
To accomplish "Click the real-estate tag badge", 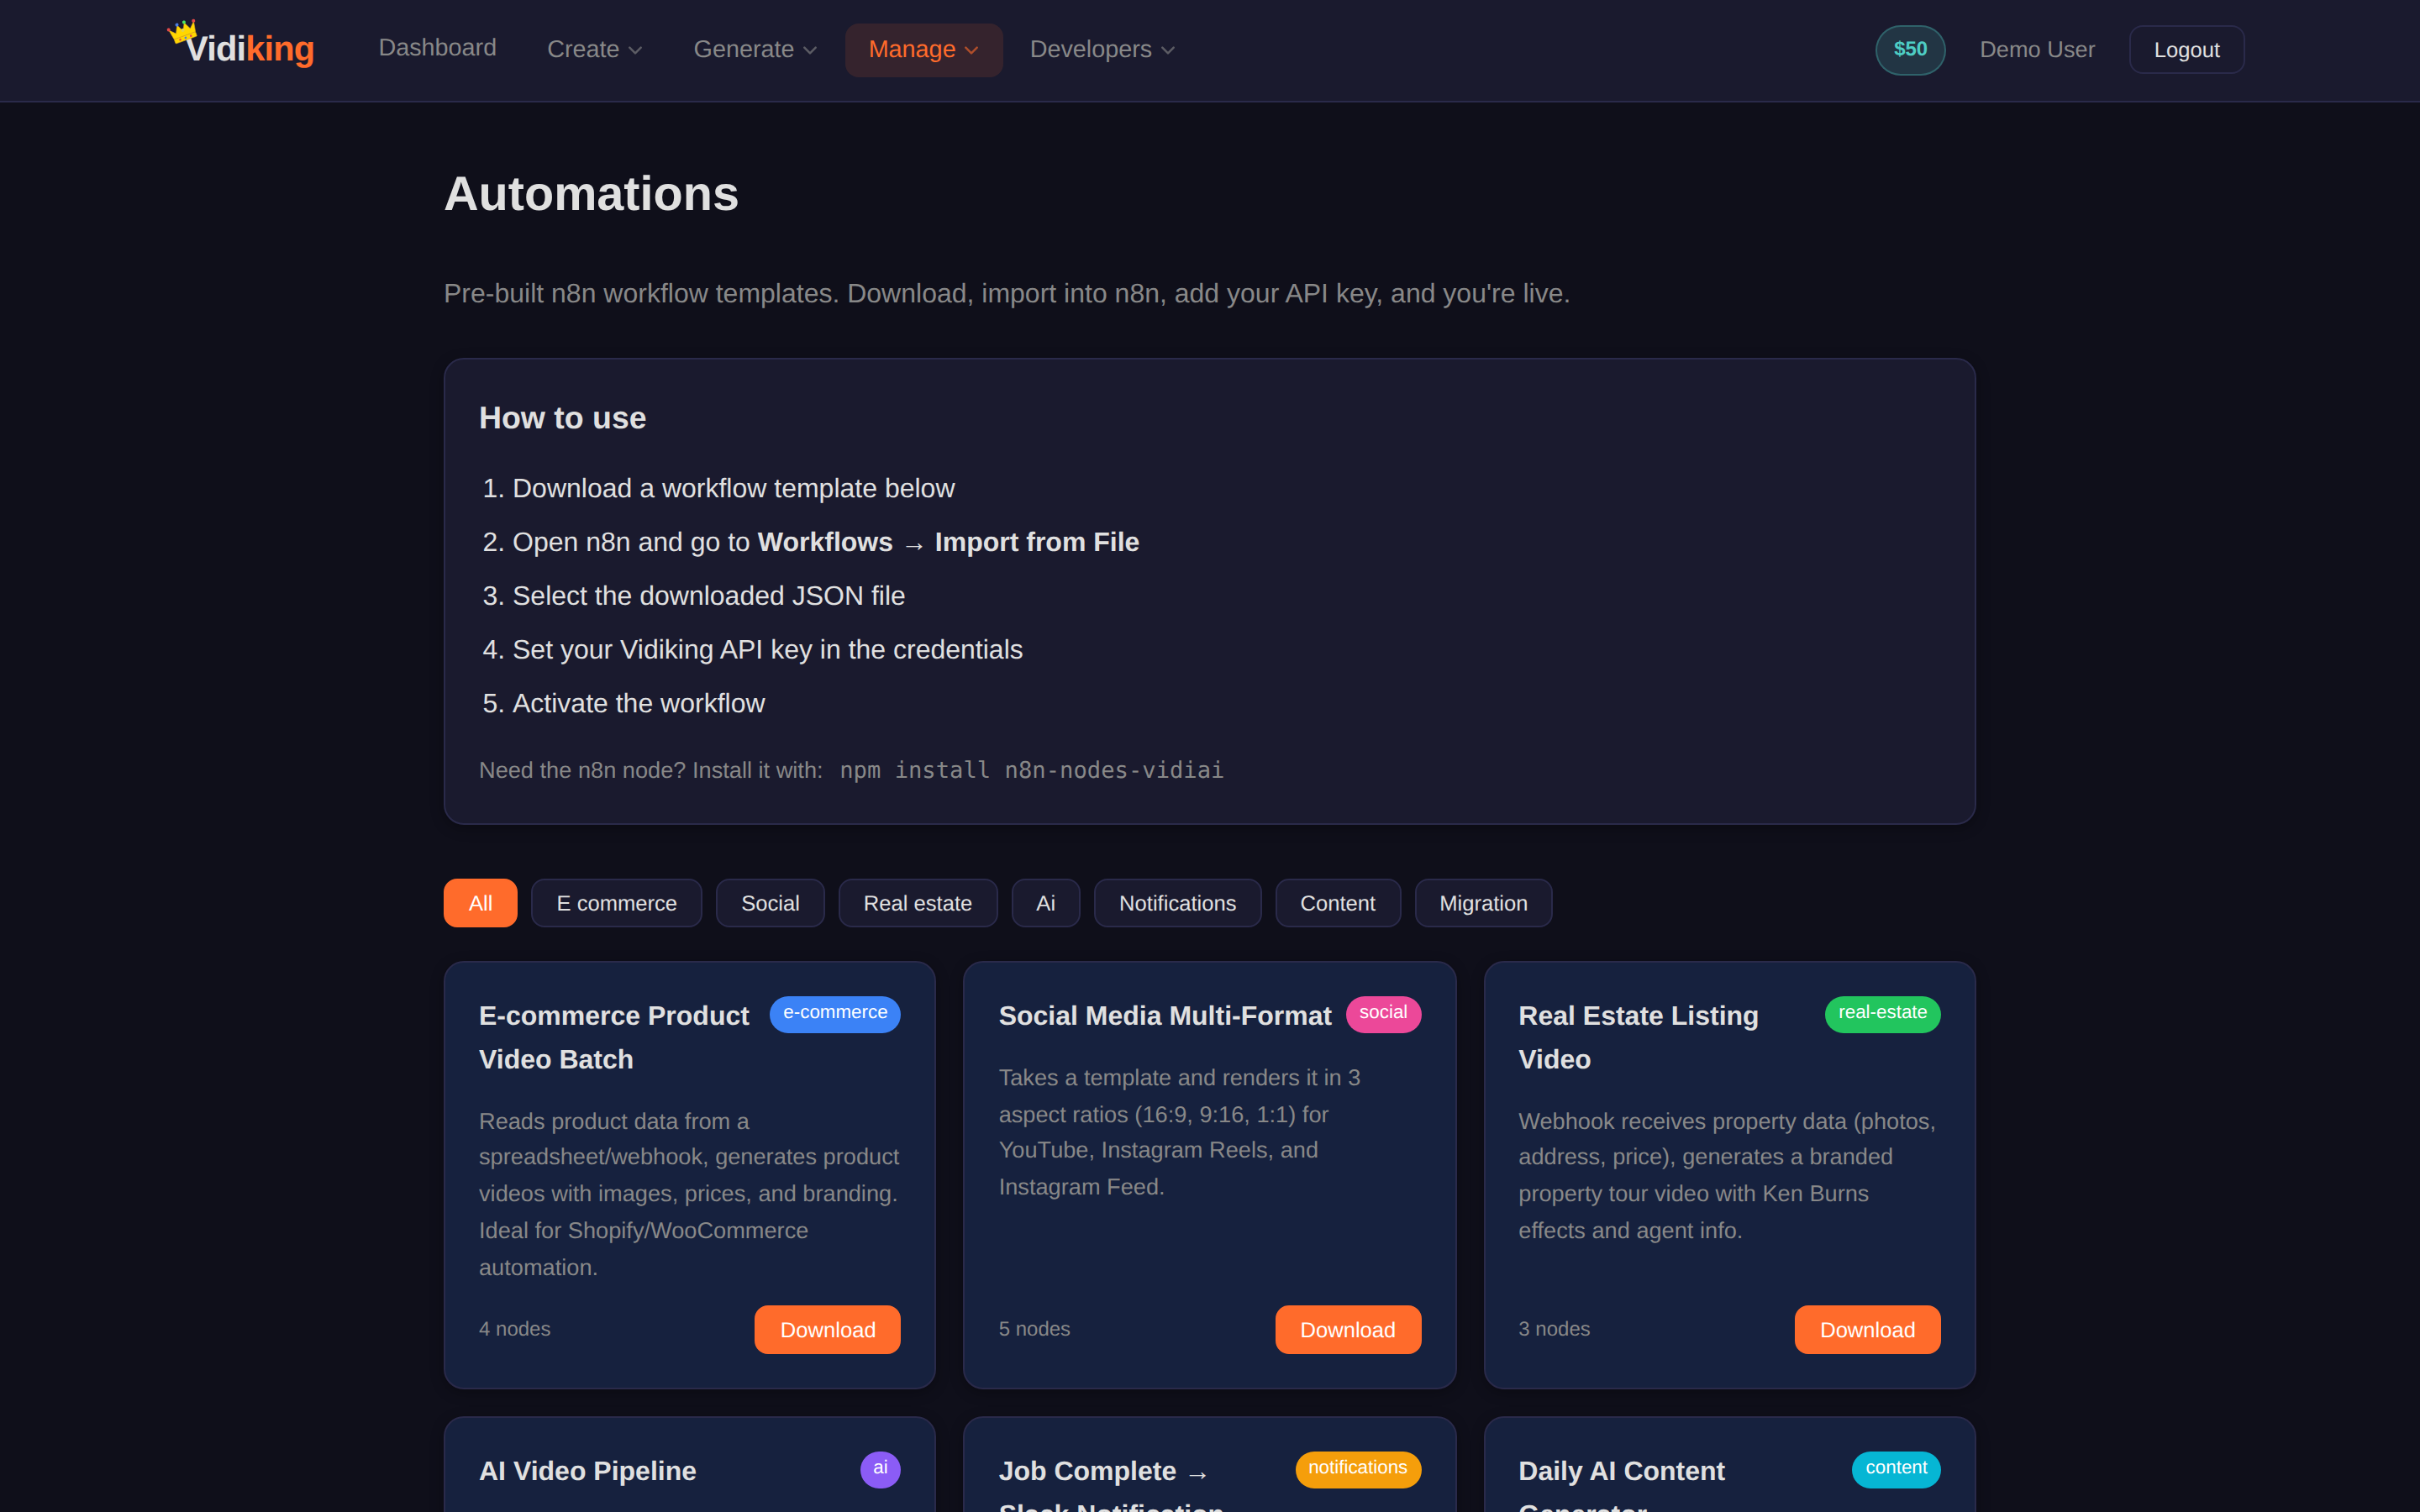I will click(x=1882, y=1013).
